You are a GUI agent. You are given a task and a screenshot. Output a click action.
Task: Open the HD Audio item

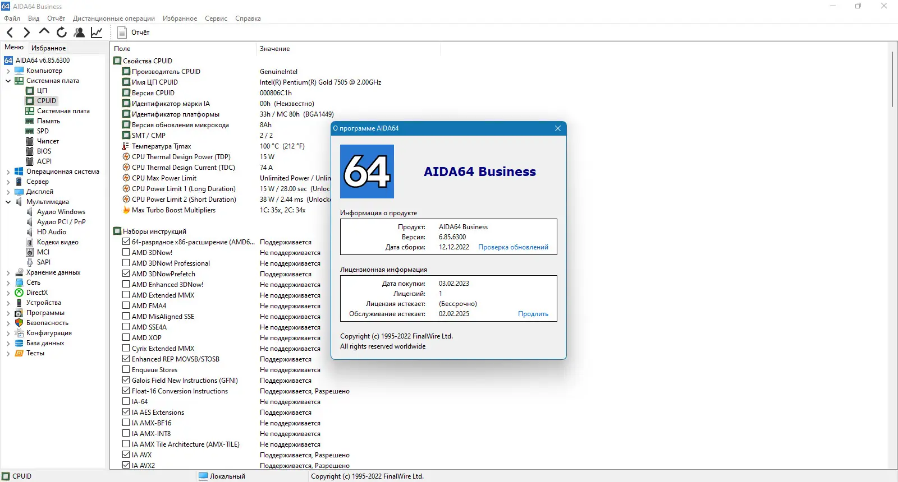coord(52,232)
